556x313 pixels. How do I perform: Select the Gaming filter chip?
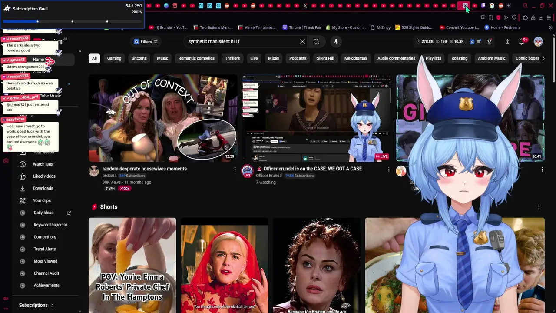(114, 58)
